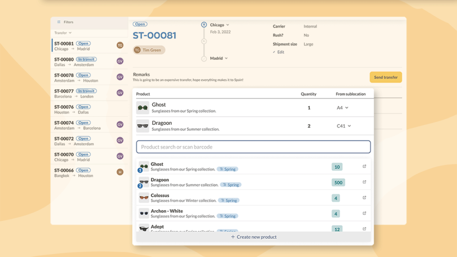
Task: Open Ghost search result in new tab
Action: click(x=364, y=166)
